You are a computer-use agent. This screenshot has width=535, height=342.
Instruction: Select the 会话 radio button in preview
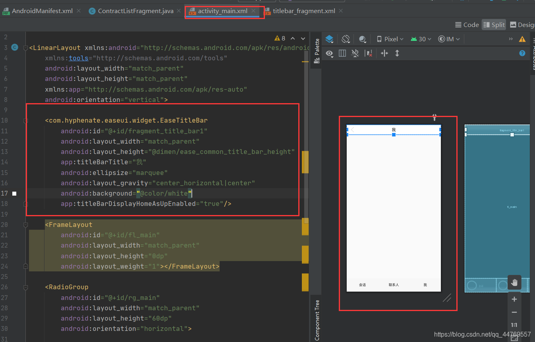pyautogui.click(x=362, y=285)
